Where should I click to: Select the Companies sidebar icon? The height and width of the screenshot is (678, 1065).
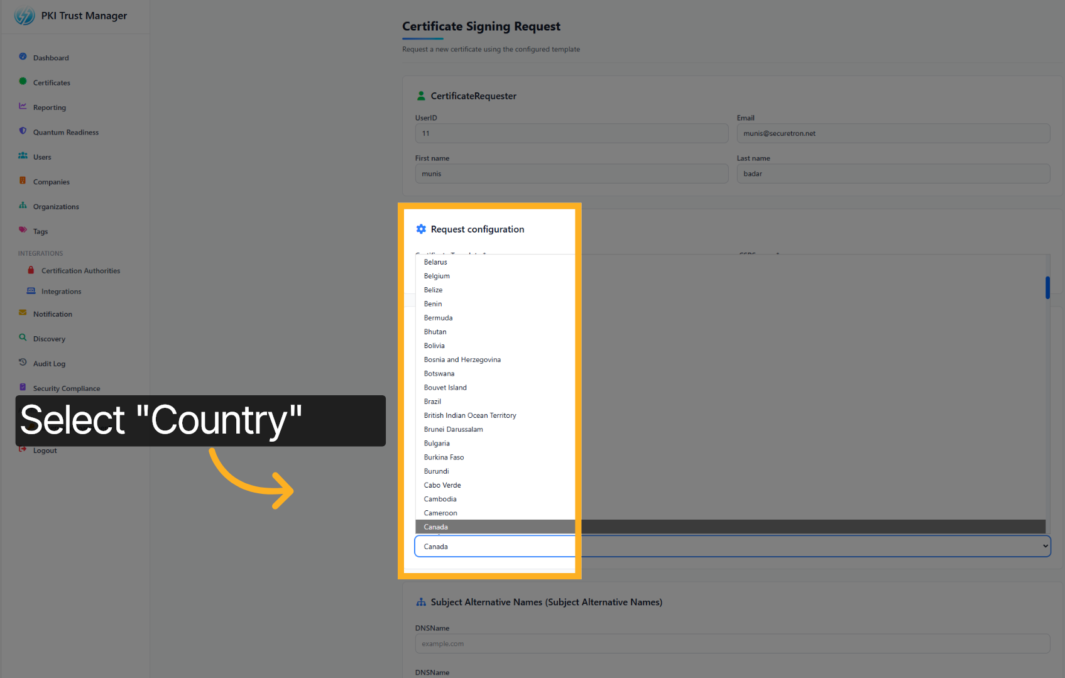click(23, 182)
